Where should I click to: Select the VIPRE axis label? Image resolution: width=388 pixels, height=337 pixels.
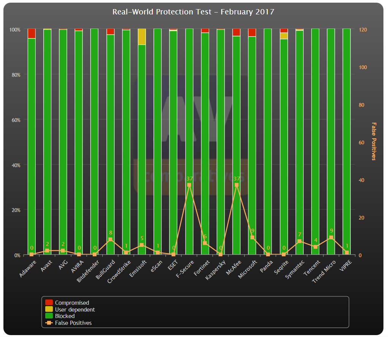(346, 266)
